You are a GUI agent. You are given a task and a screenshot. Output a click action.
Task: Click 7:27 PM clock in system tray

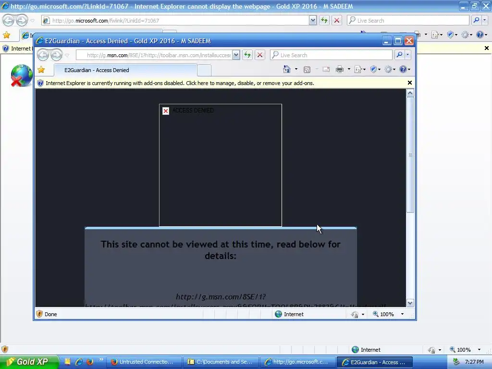(x=474, y=362)
